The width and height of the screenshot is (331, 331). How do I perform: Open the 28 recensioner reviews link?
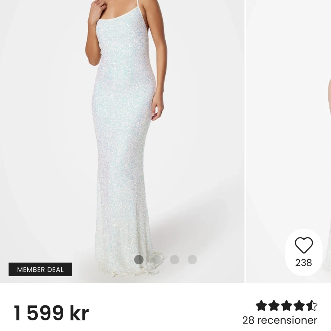(280, 320)
